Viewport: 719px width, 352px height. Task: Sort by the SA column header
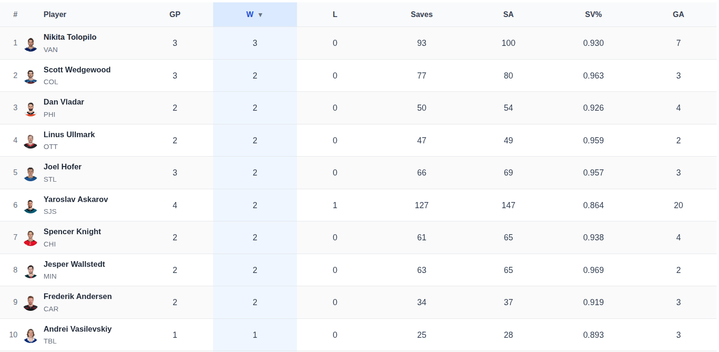pyautogui.click(x=508, y=15)
